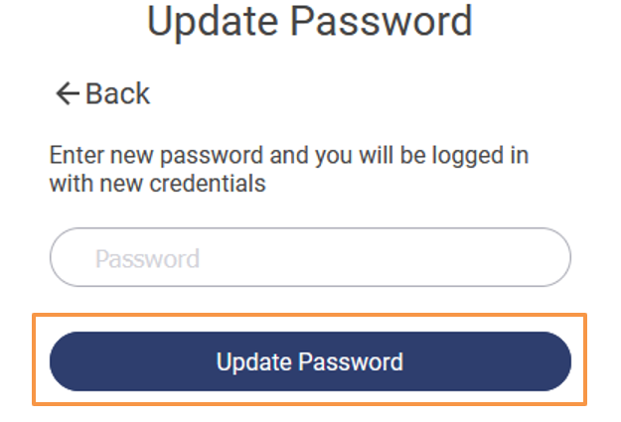
Task: Select the rounded new password text box
Action: click(x=310, y=258)
